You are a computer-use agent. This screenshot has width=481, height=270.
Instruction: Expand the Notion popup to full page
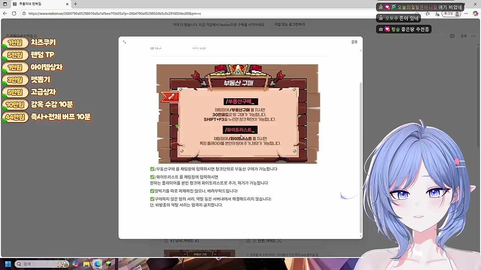[x=124, y=42]
